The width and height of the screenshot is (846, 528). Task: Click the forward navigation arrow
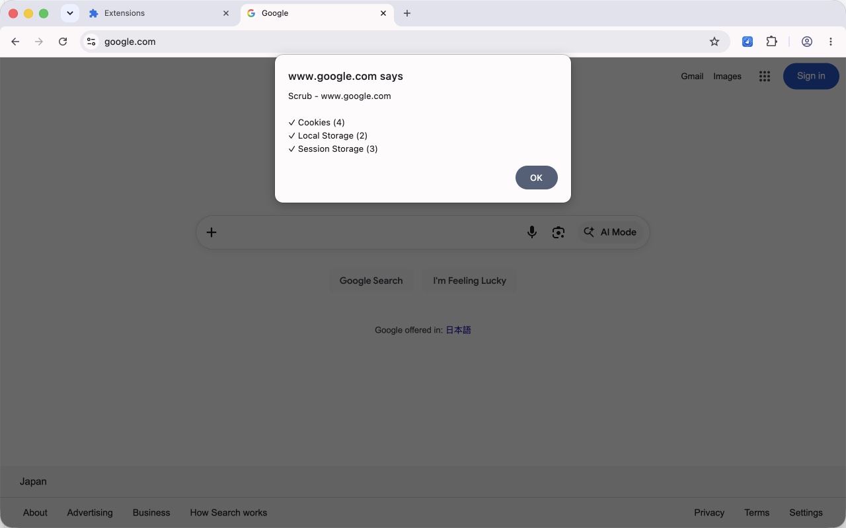tap(39, 42)
